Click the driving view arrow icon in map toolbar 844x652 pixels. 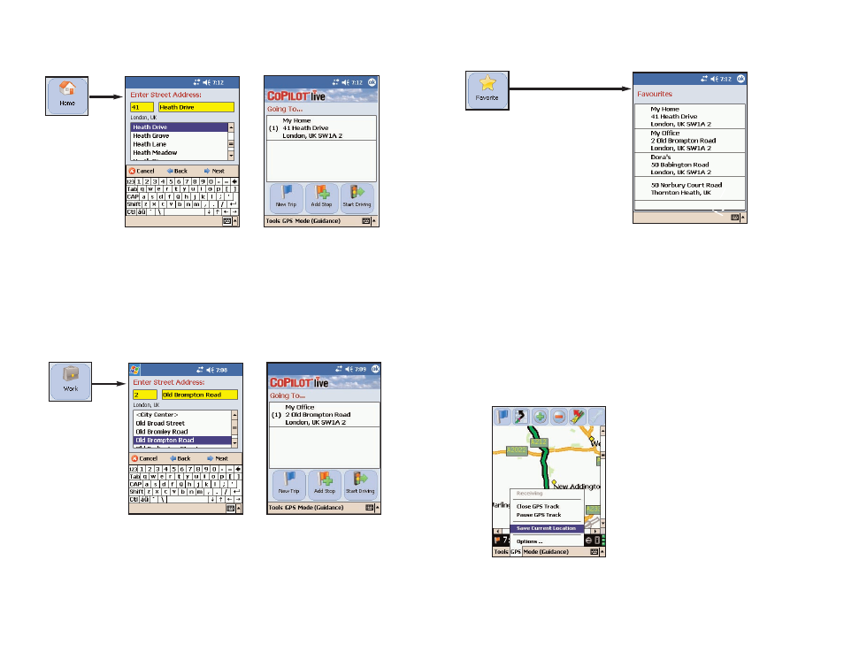click(578, 416)
